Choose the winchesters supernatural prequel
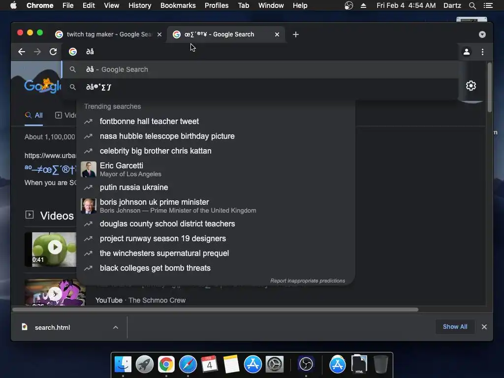The height and width of the screenshot is (378, 504). (216, 253)
